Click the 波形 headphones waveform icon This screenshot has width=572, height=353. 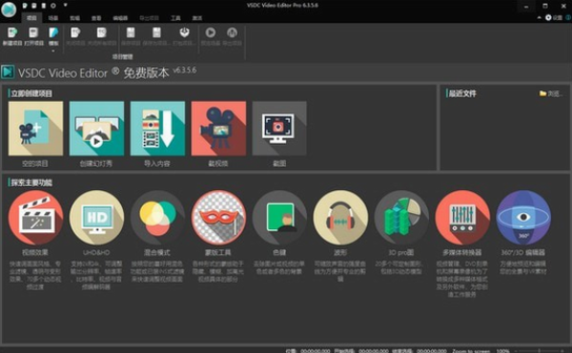340,217
